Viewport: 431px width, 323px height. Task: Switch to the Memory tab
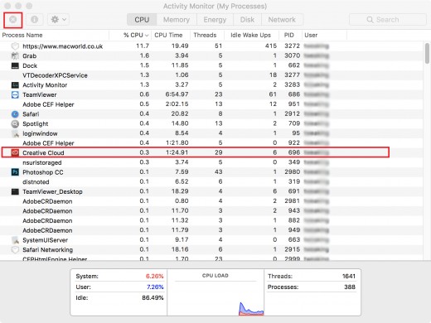177,20
